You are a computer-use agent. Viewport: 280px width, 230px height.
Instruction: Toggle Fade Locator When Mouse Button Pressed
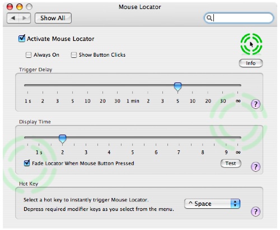(x=27, y=163)
